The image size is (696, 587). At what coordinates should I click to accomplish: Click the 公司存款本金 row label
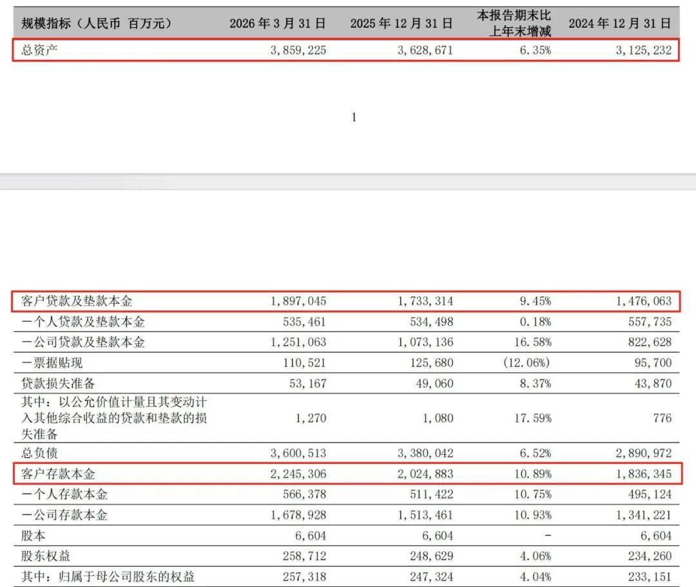[64, 515]
